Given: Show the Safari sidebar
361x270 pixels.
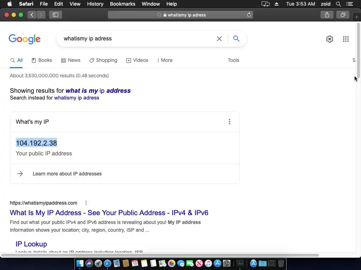Looking at the screenshot, I should [55, 15].
